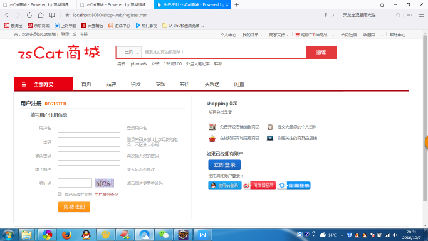
Task: Click the blue login now button
Action: coord(224,165)
